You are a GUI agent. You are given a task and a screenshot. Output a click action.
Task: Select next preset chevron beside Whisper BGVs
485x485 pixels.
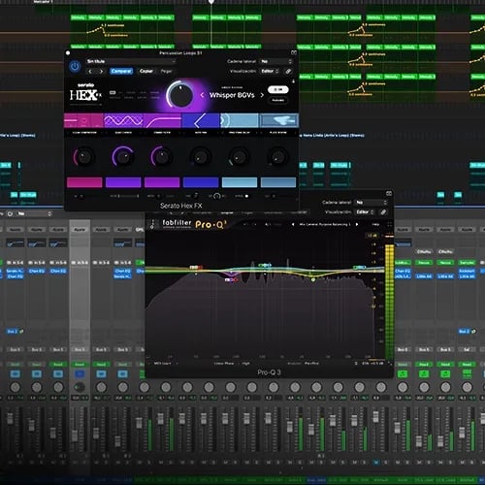(262, 95)
